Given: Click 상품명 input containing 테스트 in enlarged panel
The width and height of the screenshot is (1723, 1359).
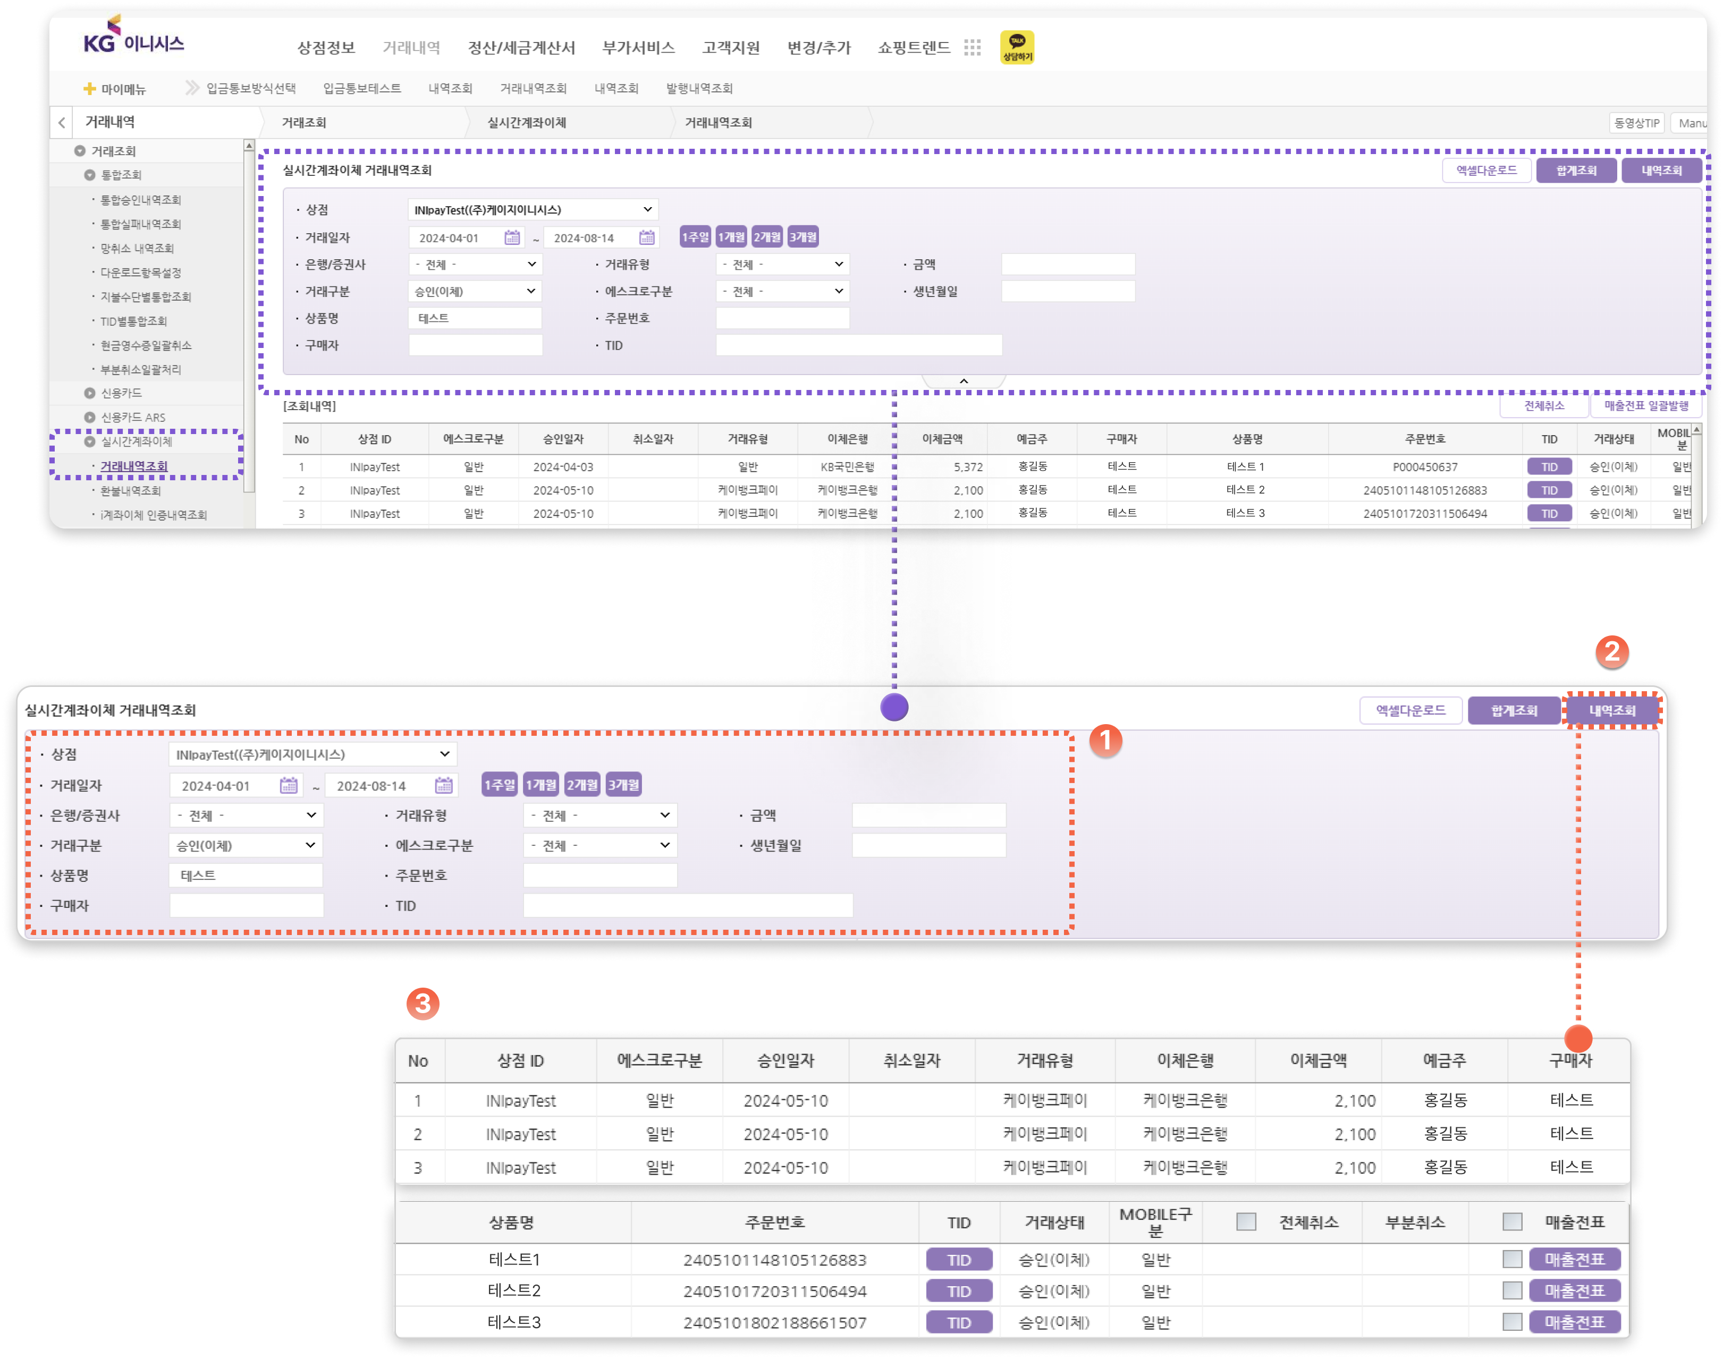Looking at the screenshot, I should pyautogui.click(x=246, y=875).
